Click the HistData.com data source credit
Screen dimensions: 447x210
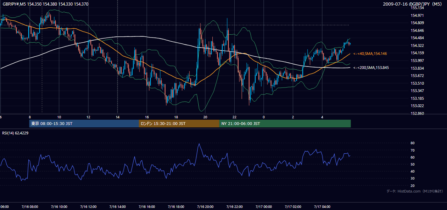tap(415, 191)
